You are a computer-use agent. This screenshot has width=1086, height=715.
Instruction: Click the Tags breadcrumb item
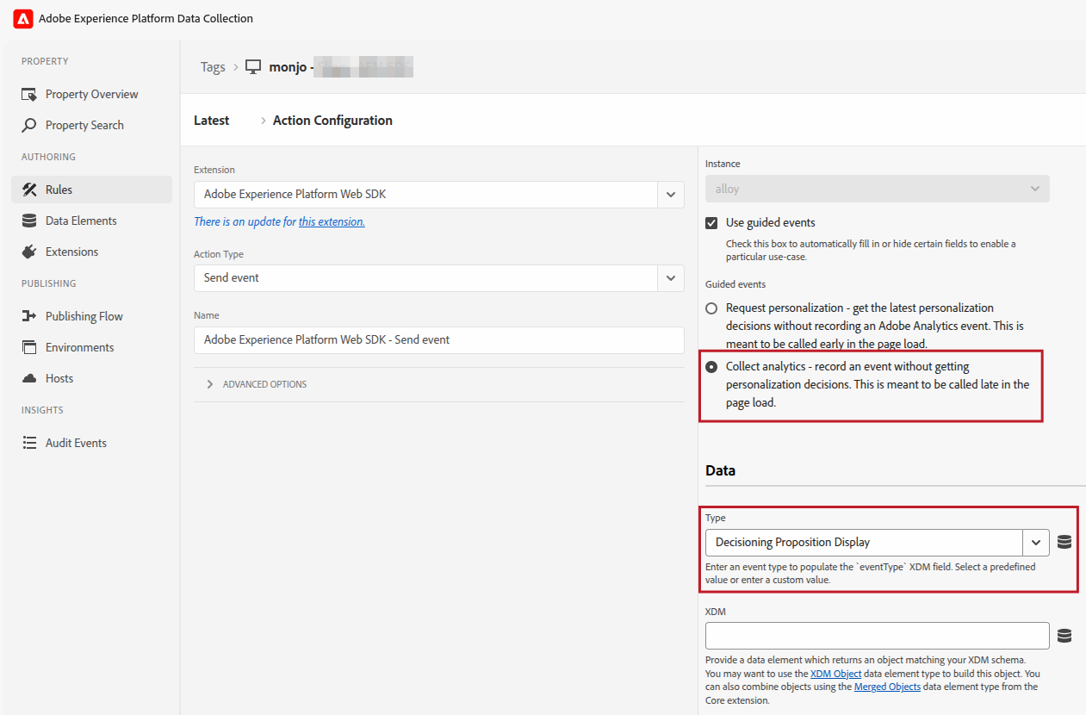pos(213,67)
